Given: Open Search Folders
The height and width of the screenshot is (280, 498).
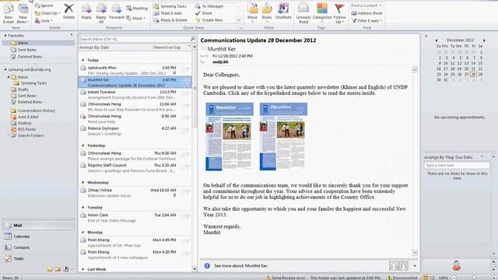Looking at the screenshot, I should pos(30,135).
